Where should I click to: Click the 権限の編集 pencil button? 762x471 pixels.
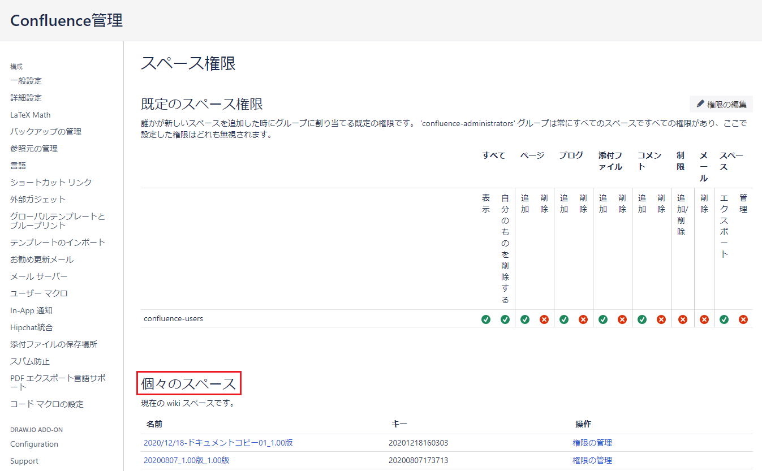pos(721,104)
